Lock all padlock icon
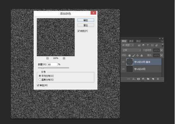 [x=142, y=55]
